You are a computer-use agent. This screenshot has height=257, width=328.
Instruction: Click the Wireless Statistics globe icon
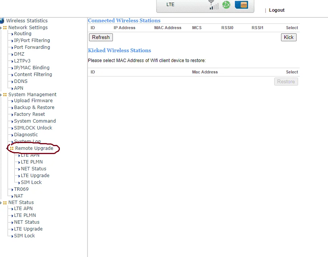click(x=2, y=21)
